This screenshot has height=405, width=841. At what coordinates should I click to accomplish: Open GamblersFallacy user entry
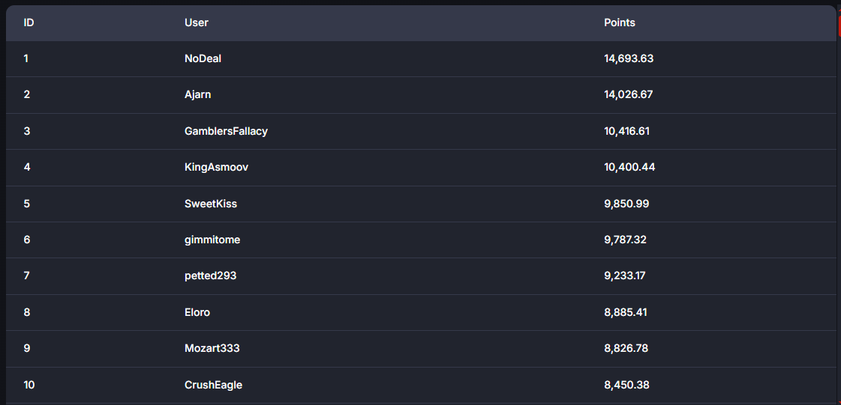226,131
